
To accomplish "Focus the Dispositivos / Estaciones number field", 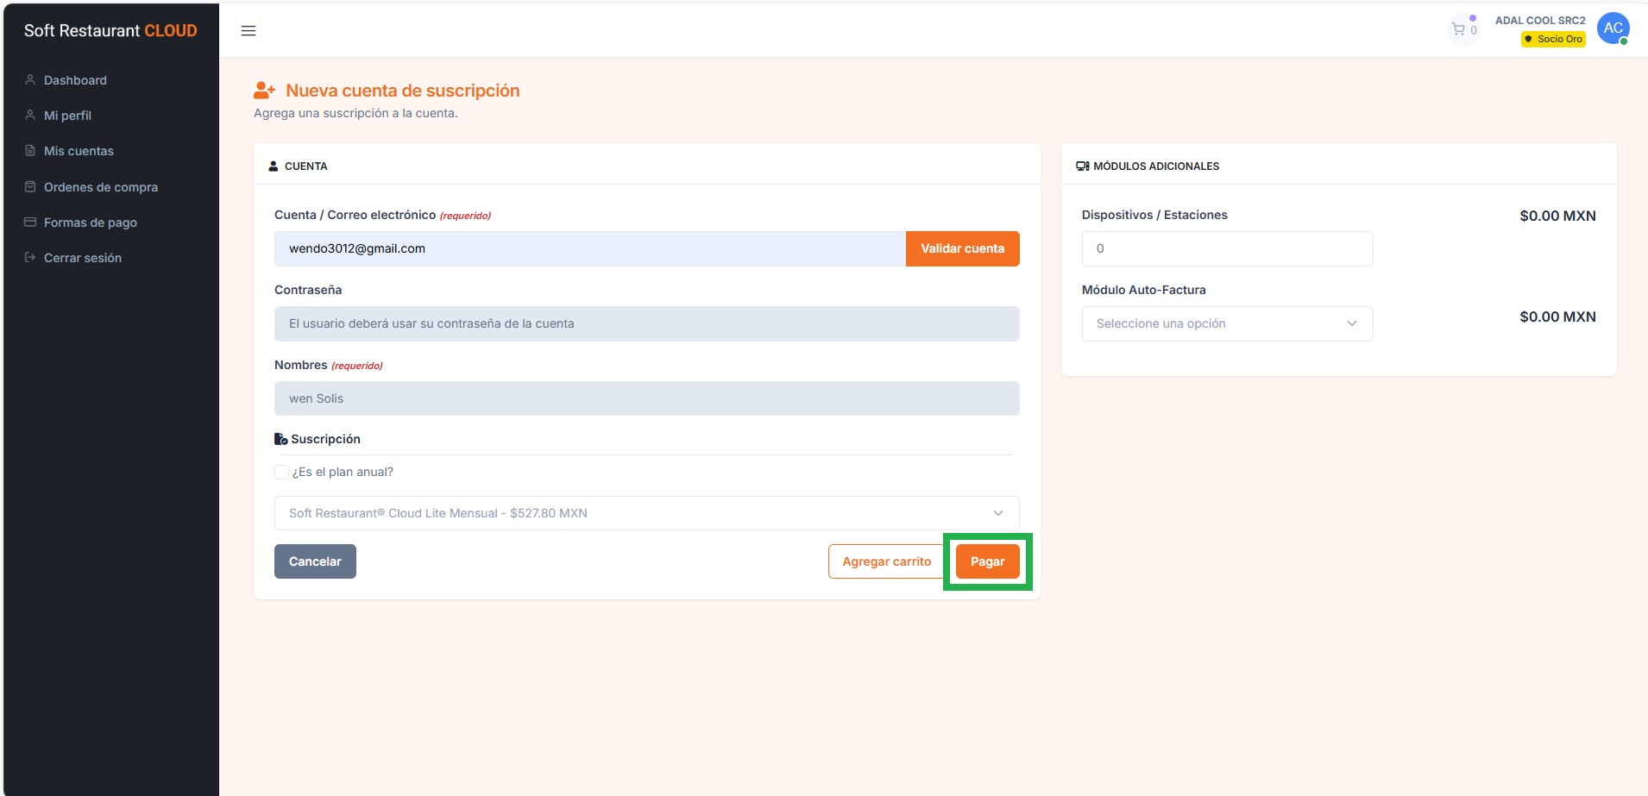I will click(x=1227, y=248).
